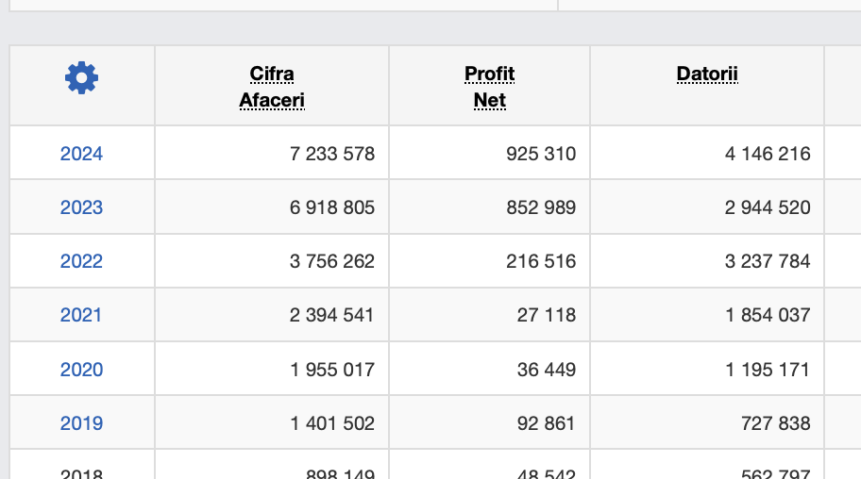Click the Cifra Afaceri column header
The height and width of the screenshot is (479, 861).
(x=272, y=87)
